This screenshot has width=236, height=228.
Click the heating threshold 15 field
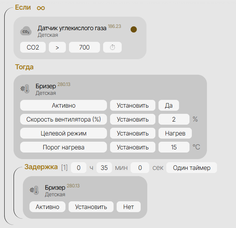(174, 147)
